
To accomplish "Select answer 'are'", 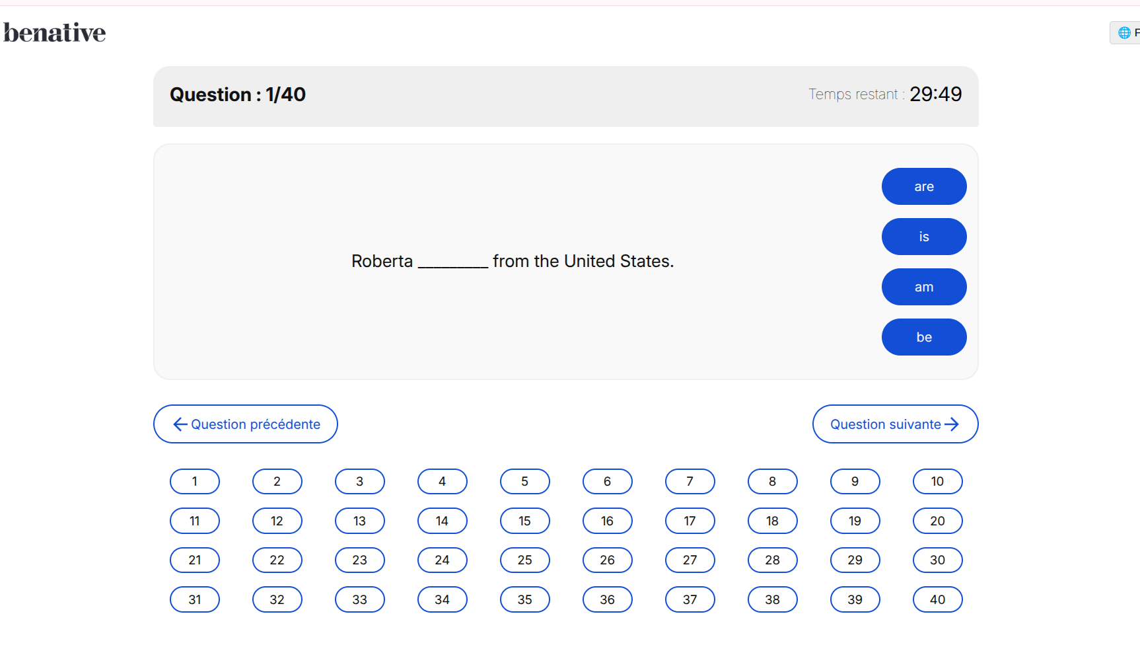I will coord(924,186).
